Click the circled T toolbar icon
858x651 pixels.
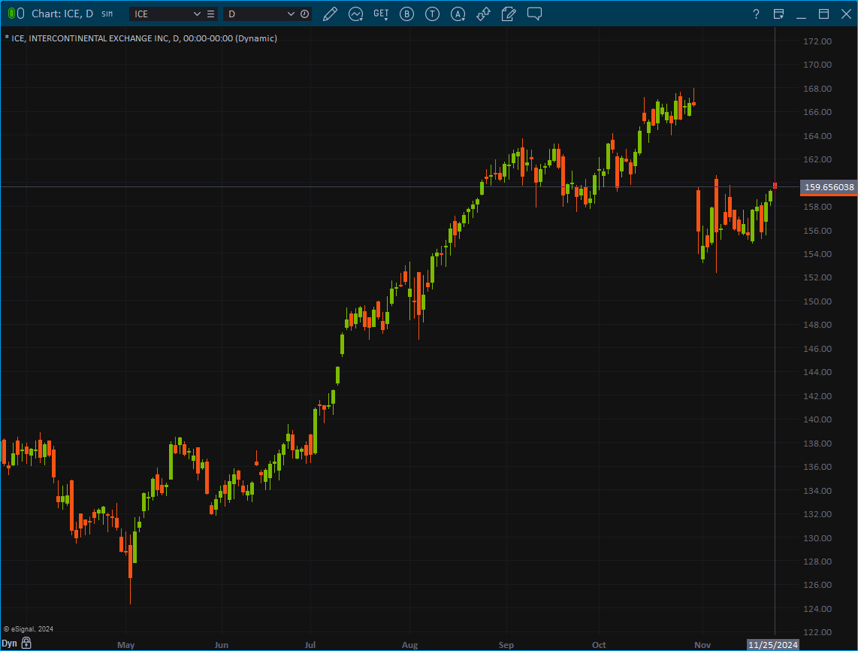432,14
